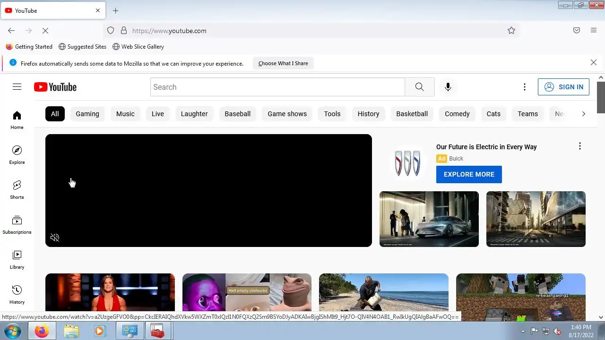
Task: Open the YouTube hamburger guide menu
Action: [x=17, y=87]
